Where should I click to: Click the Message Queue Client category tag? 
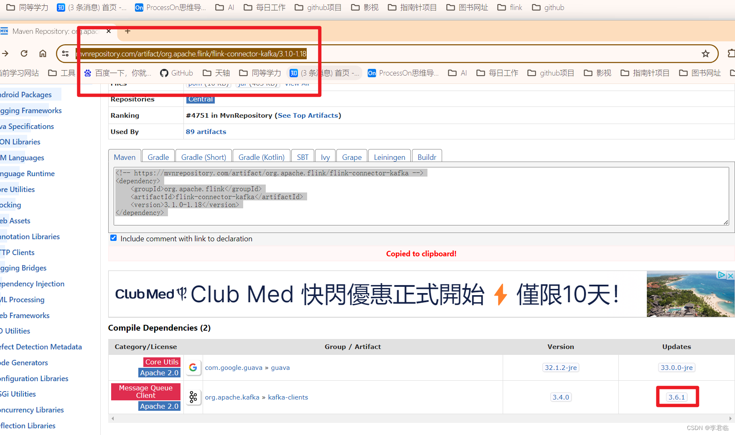click(145, 392)
